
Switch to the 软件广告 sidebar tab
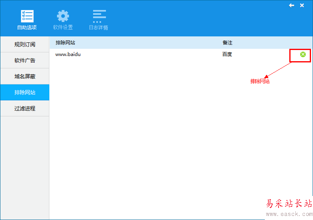click(x=25, y=60)
